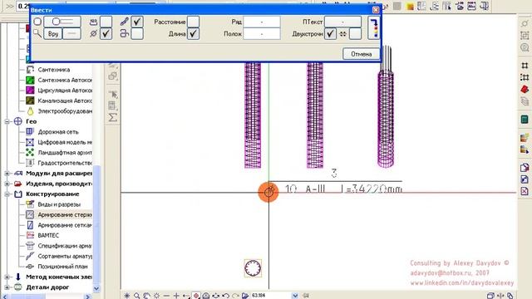Click the full-view star icon in bottom toolbar

point(127,296)
